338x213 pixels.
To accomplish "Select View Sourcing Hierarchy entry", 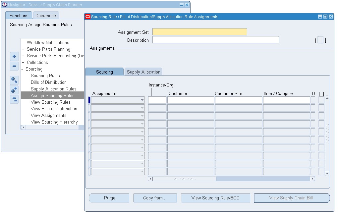I will (54, 122).
